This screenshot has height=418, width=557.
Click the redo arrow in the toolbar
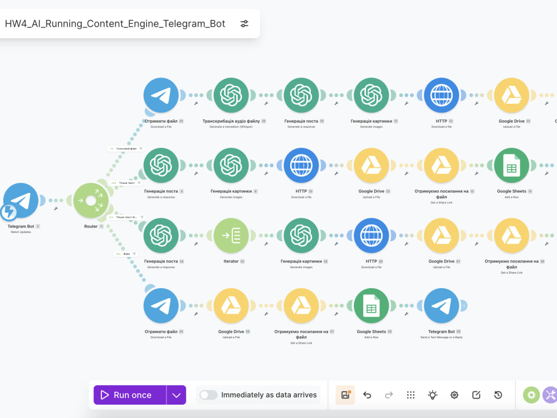389,395
